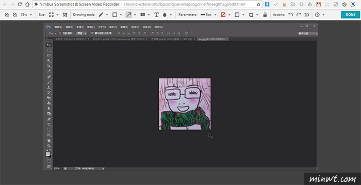Select the crop tool in Nimbus toolbar
The image size is (361, 185).
65,15
